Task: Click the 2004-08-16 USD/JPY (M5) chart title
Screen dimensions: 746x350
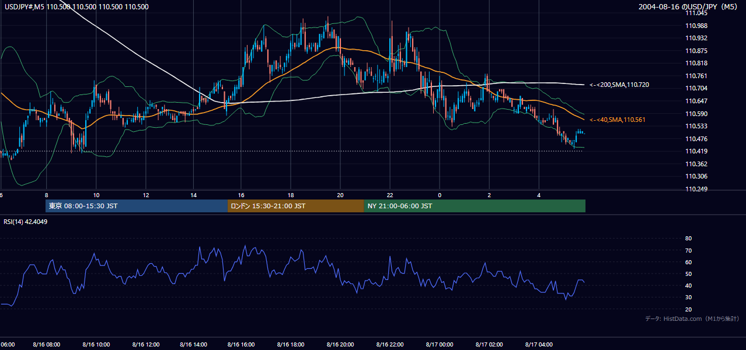Action: click(688, 7)
